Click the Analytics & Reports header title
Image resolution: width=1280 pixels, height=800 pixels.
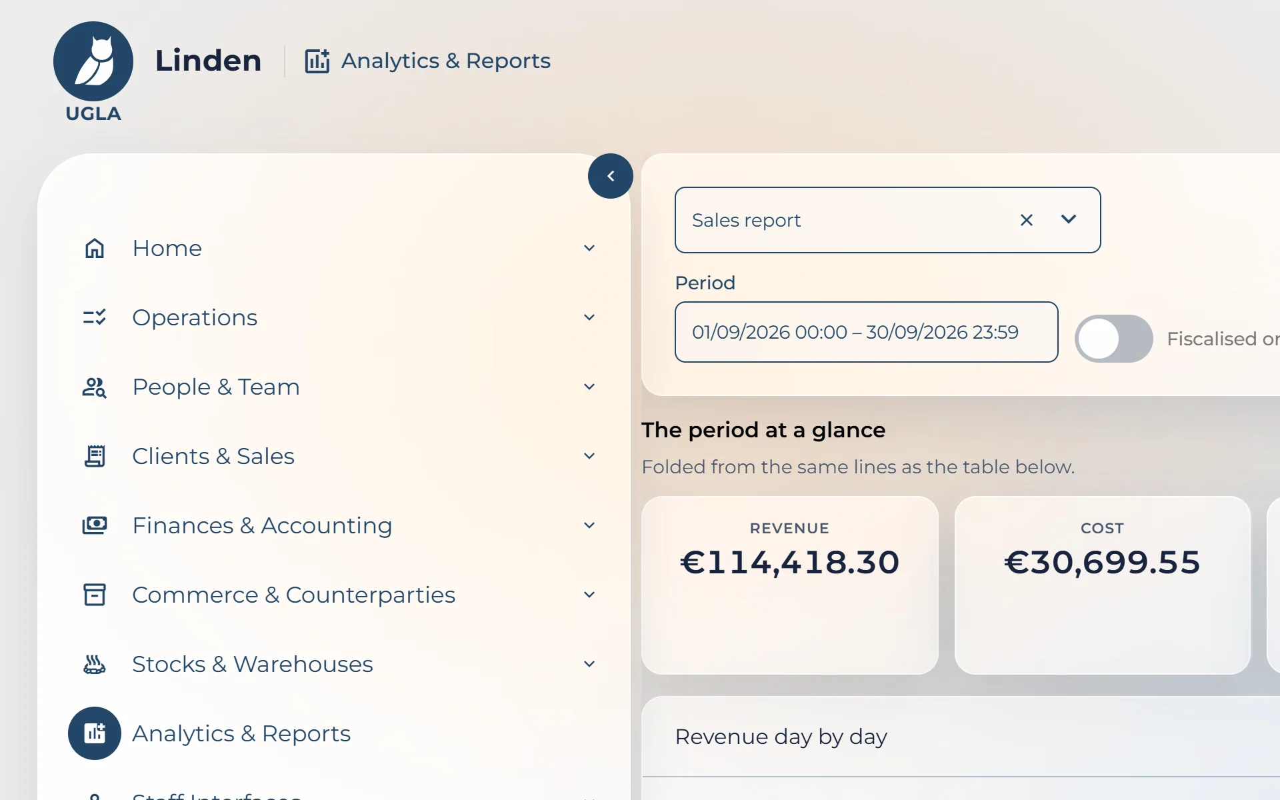pyautogui.click(x=446, y=61)
